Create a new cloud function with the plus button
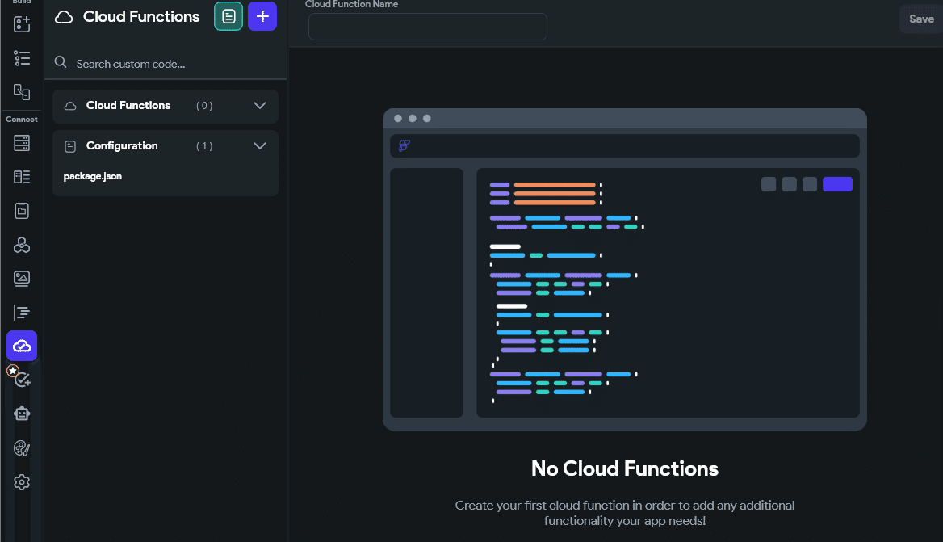The image size is (943, 542). [x=262, y=16]
